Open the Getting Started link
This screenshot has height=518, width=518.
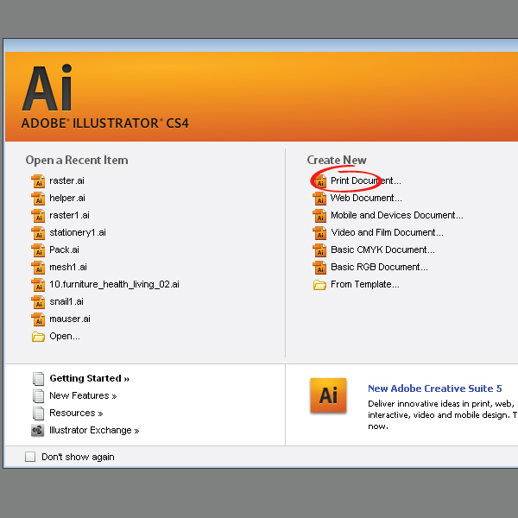click(x=90, y=378)
